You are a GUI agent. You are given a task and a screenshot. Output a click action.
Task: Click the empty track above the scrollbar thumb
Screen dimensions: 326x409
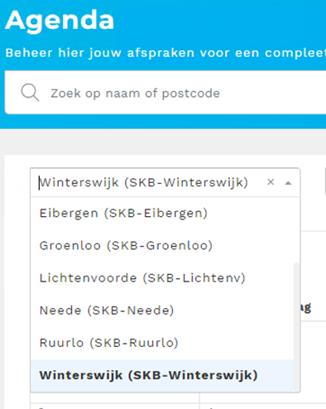click(x=296, y=229)
